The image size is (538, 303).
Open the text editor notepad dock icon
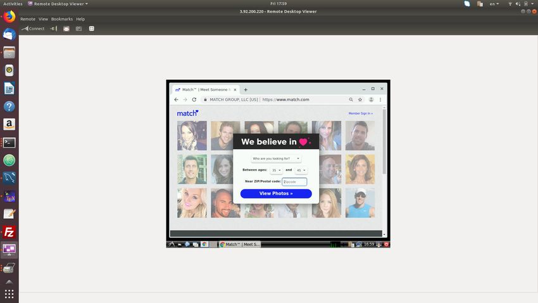pos(9,214)
